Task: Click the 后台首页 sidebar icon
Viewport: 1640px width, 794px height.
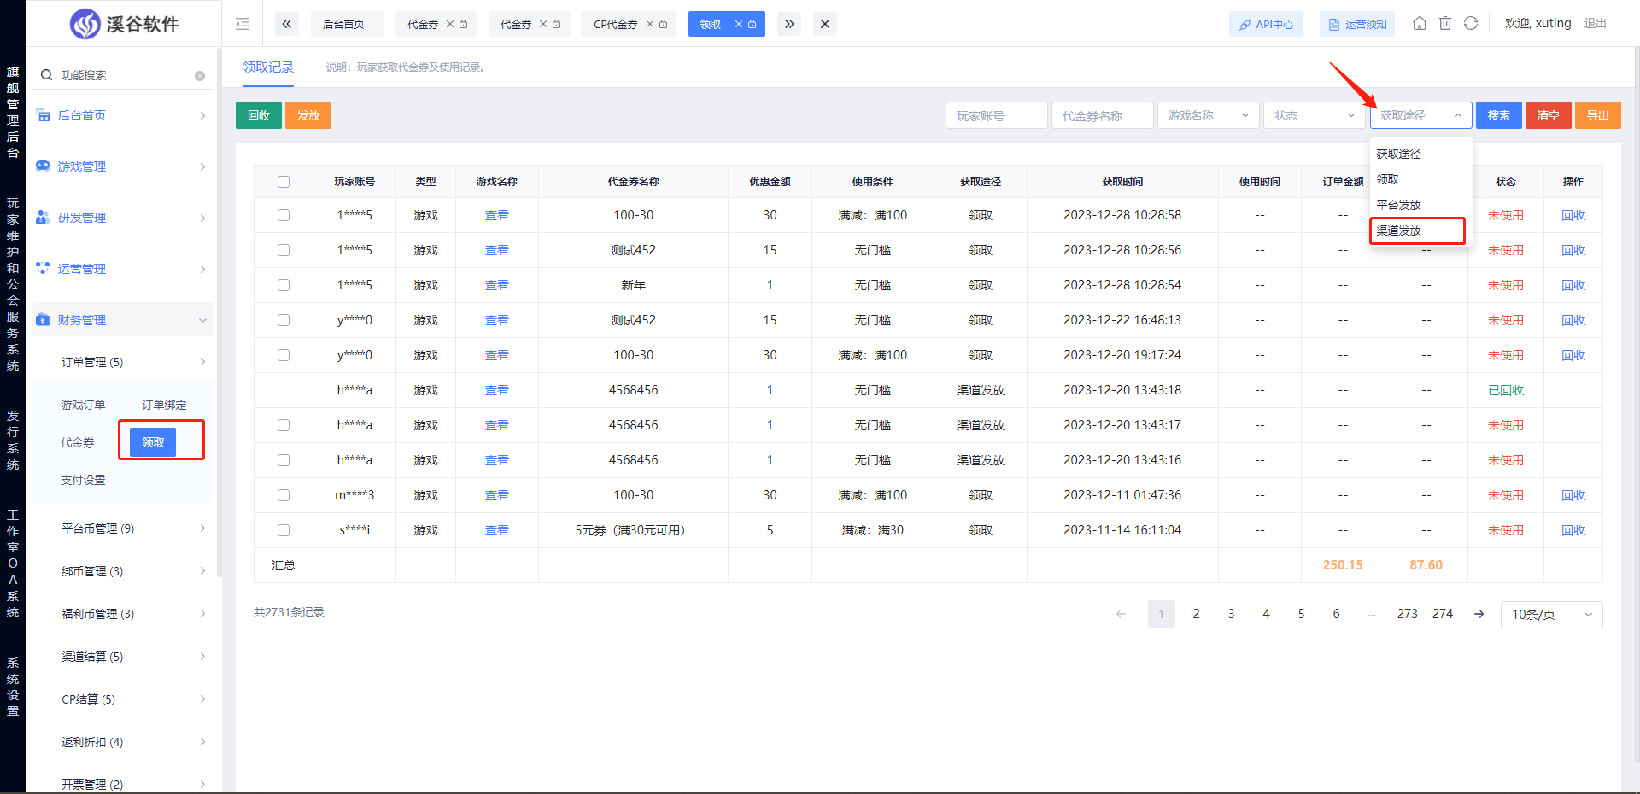Action: 43,115
